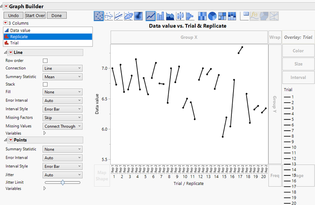Select the Mosaic element icon
This screenshot has height=205, width=315.
coord(232,16)
